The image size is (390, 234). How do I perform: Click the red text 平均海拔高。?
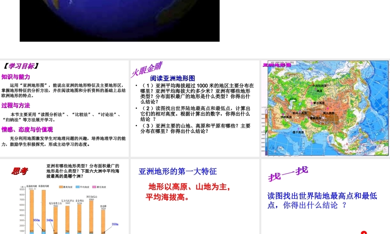[x=167, y=197]
